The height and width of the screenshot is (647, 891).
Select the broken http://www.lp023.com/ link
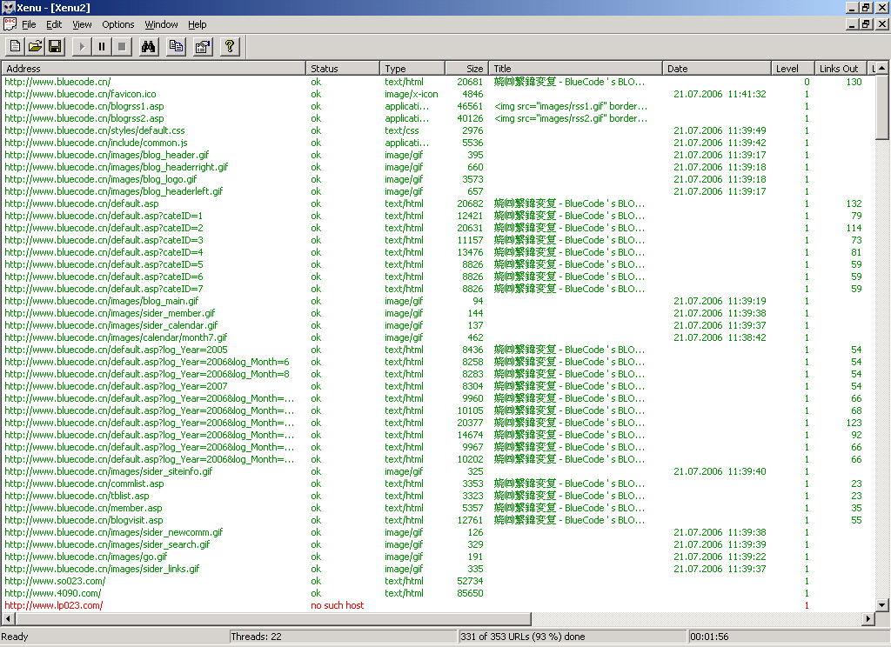[54, 605]
